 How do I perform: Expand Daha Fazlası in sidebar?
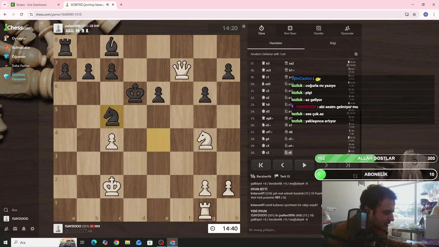pos(21,66)
